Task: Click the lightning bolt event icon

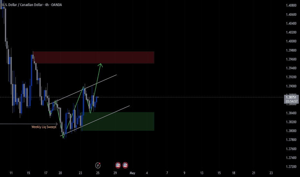Action: tap(98, 165)
